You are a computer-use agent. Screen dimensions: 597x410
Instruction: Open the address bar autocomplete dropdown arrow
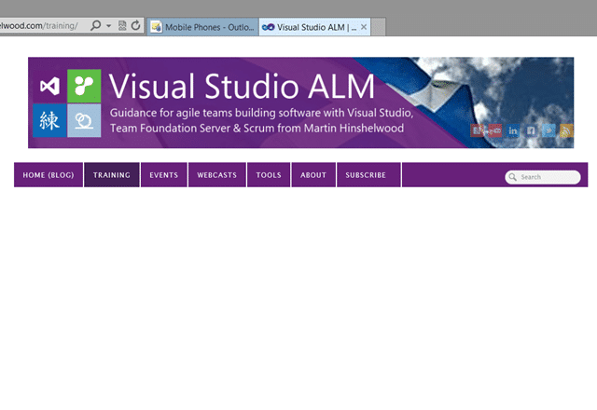point(109,26)
